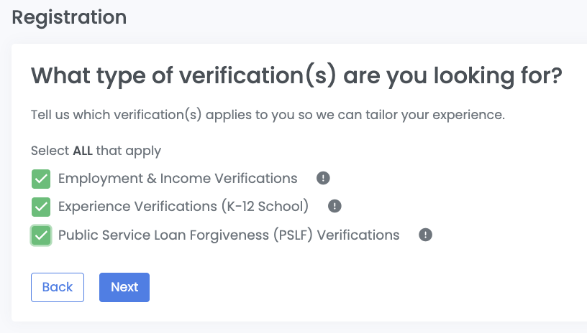Click the "What type of verification(s)" heading
This screenshot has width=587, height=333.
tap(296, 76)
